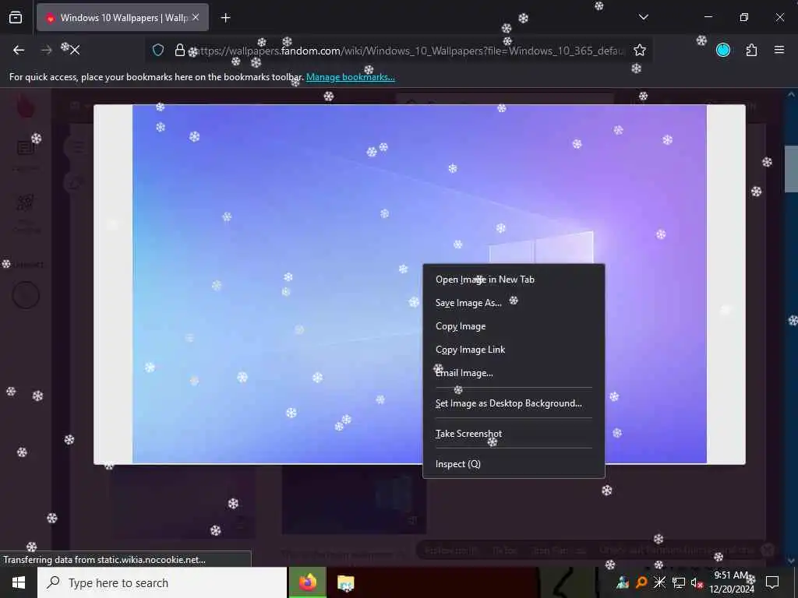Viewport: 798px width, 598px height.
Task: Select Open Image in New Tab
Action: pos(514,280)
